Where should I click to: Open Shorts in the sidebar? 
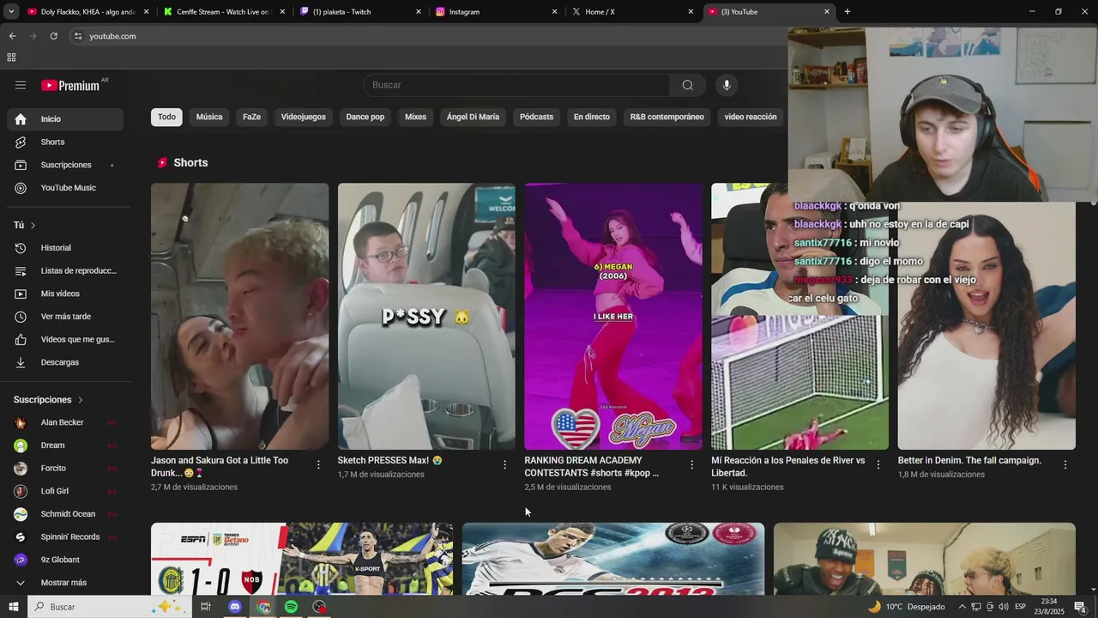click(x=65, y=142)
